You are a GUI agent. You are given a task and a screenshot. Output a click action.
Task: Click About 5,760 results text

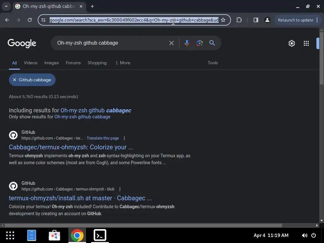[x=43, y=97]
